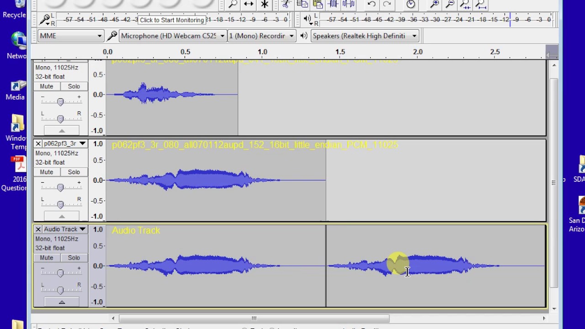Click the horizontal scrollbar left arrow
This screenshot has height=329, width=585.
113,318
